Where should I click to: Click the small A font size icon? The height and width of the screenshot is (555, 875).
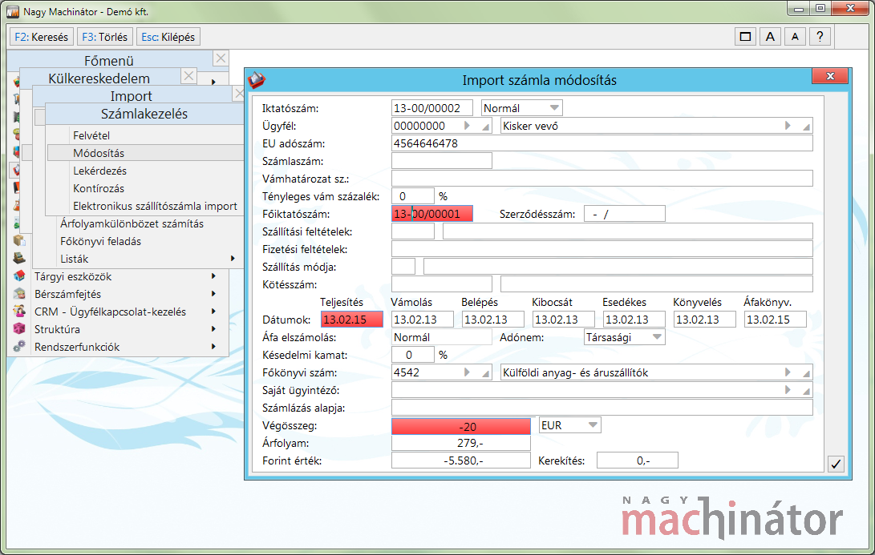(x=796, y=37)
